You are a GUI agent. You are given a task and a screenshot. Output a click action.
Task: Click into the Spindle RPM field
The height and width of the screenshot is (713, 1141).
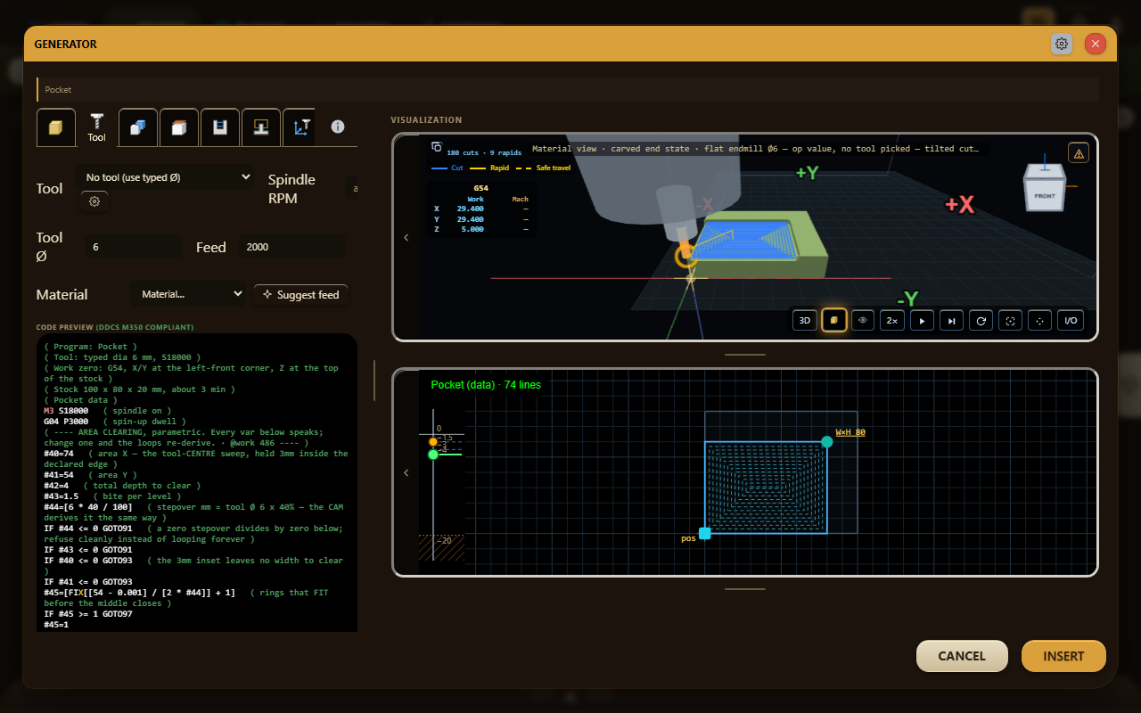point(353,188)
